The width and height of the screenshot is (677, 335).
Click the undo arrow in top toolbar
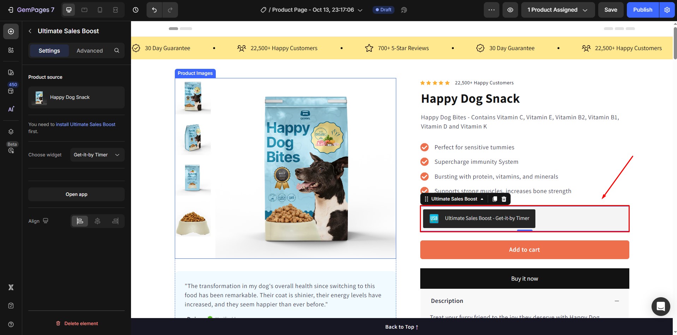coord(154,10)
